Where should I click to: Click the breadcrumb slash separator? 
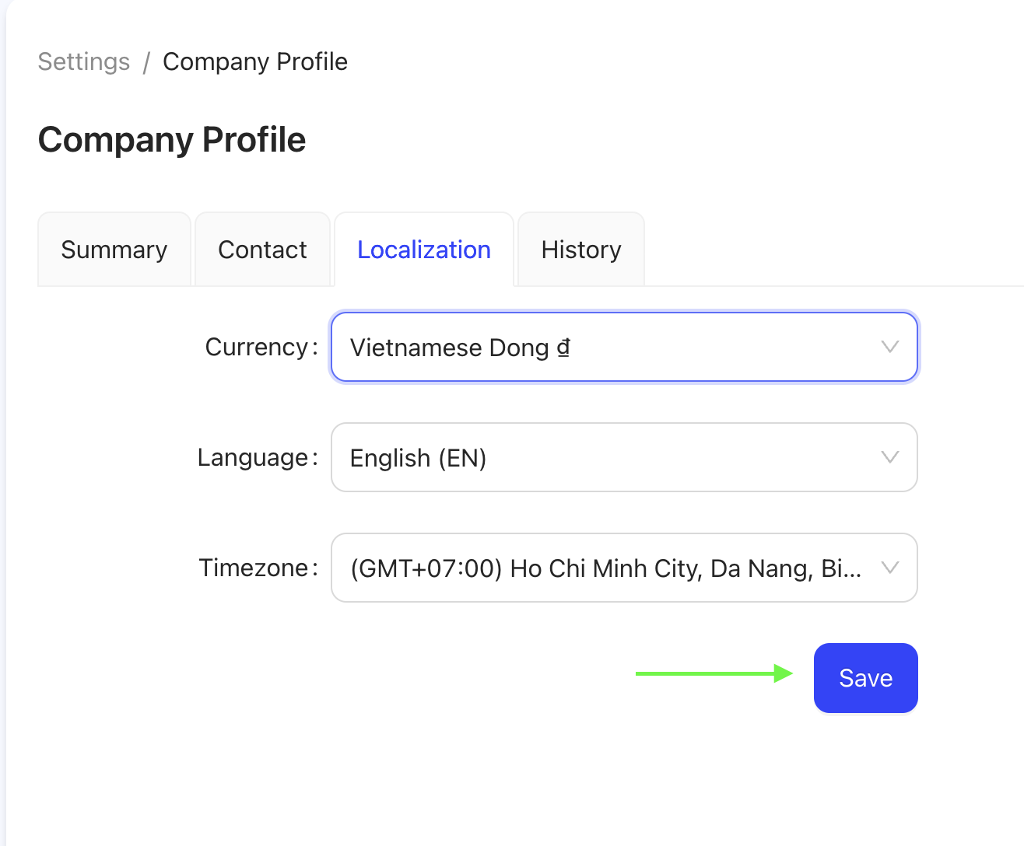tap(146, 62)
